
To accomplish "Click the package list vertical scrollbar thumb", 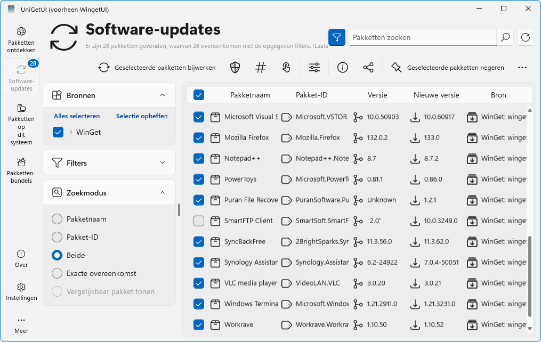I will click(530, 276).
